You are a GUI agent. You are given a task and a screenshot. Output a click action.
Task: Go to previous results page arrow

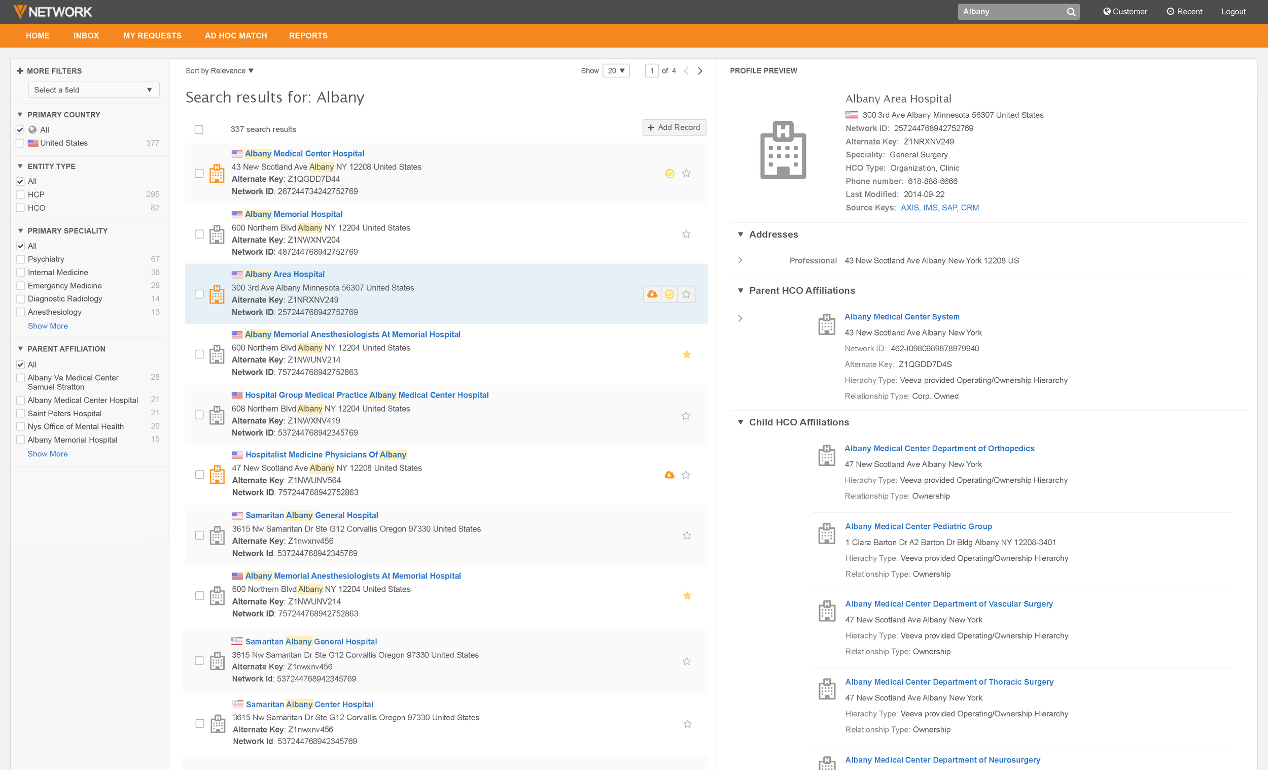point(686,71)
